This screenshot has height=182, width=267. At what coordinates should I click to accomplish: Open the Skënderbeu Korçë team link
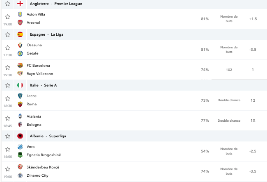click(x=43, y=167)
